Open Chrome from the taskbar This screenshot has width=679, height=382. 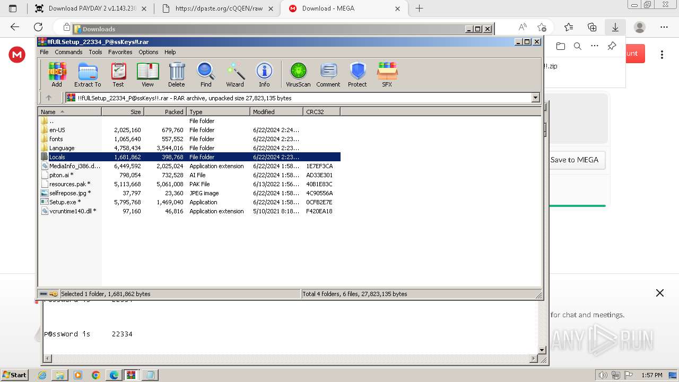[95, 375]
